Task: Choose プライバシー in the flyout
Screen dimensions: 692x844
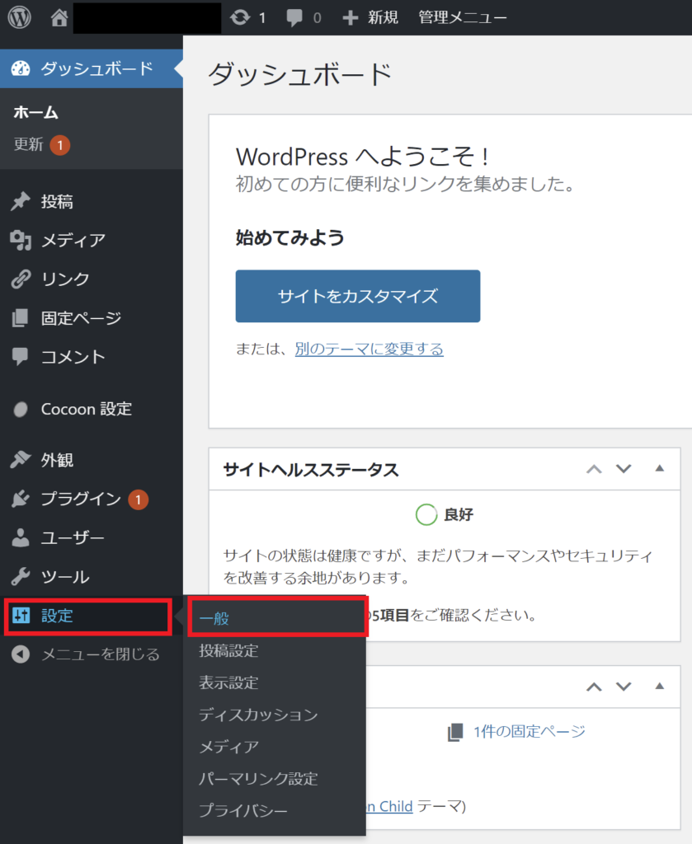Action: pos(243,810)
